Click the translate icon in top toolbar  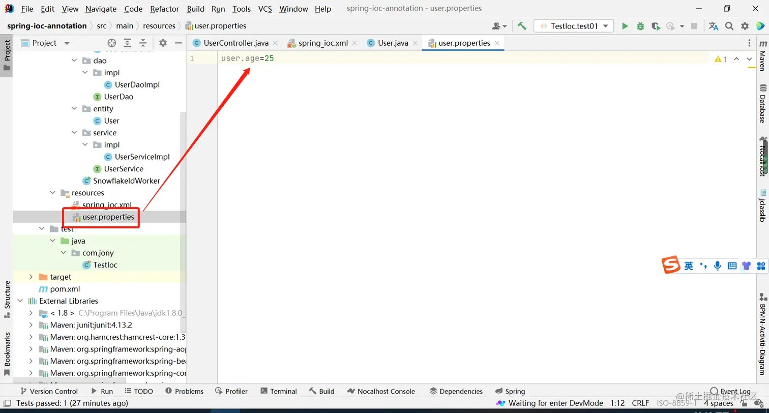pos(714,26)
